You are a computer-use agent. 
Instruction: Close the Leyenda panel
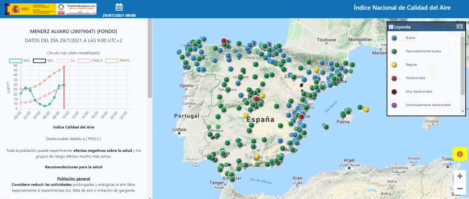[x=460, y=27]
